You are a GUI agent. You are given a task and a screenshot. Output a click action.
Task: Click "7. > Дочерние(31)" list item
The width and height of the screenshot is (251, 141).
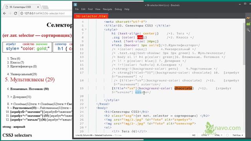pyautogui.click(x=19, y=97)
